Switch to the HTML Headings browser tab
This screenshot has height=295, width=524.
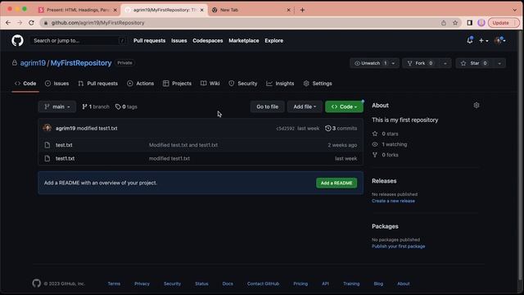coord(79,10)
